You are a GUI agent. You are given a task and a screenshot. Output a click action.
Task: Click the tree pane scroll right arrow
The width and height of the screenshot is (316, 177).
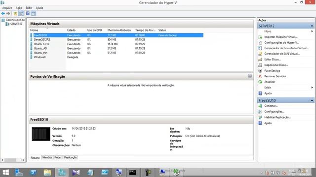23,160
